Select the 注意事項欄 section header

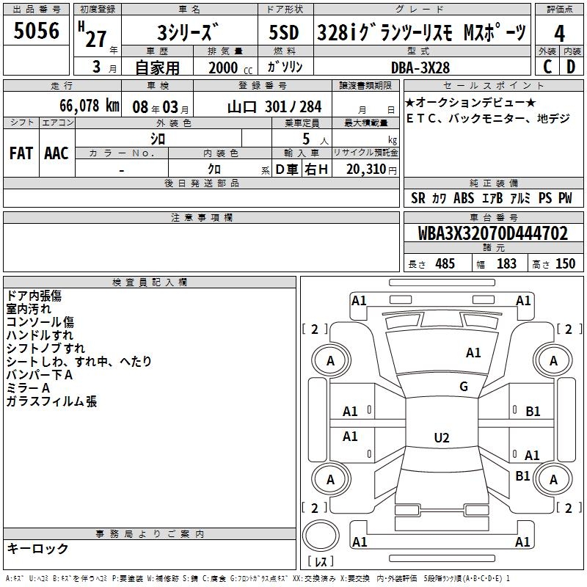pyautogui.click(x=201, y=217)
